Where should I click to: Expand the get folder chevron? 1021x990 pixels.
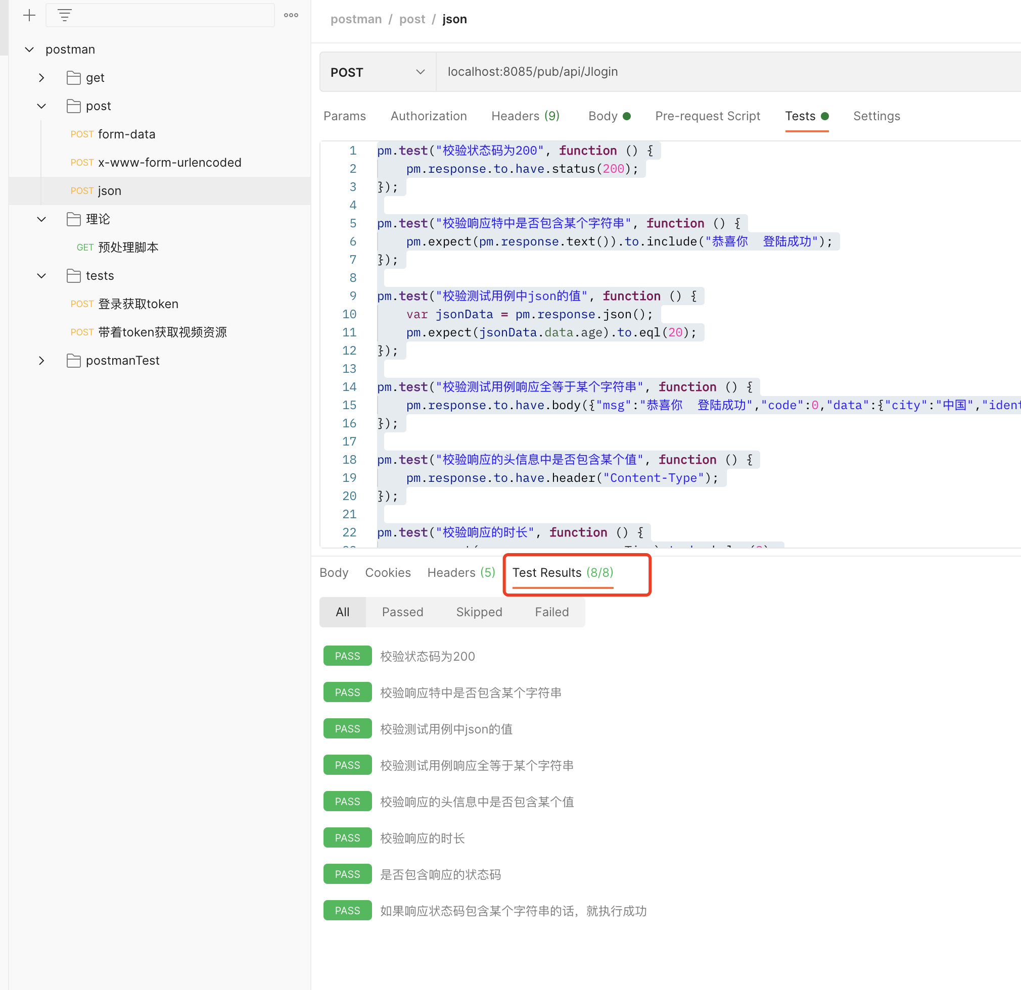[x=41, y=78]
